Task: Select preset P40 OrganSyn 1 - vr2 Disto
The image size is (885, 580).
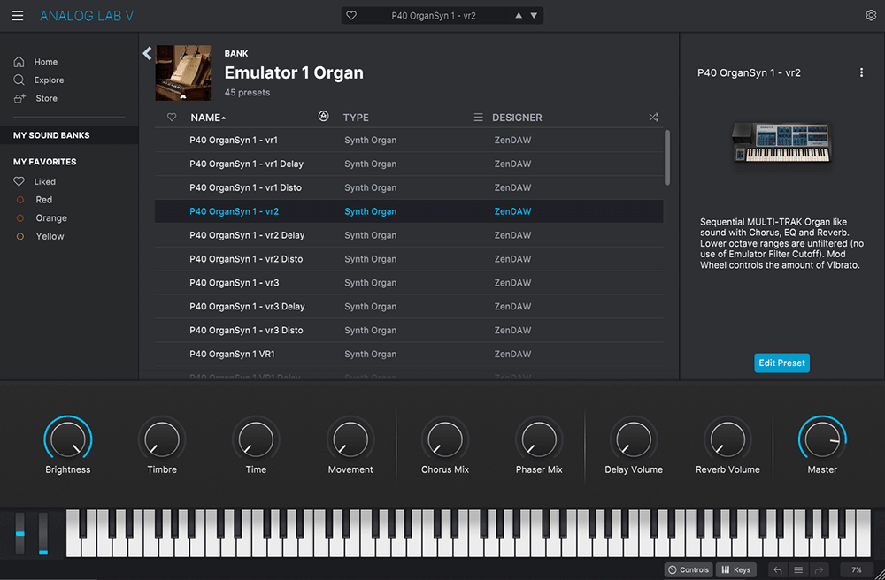Action: (x=409, y=259)
